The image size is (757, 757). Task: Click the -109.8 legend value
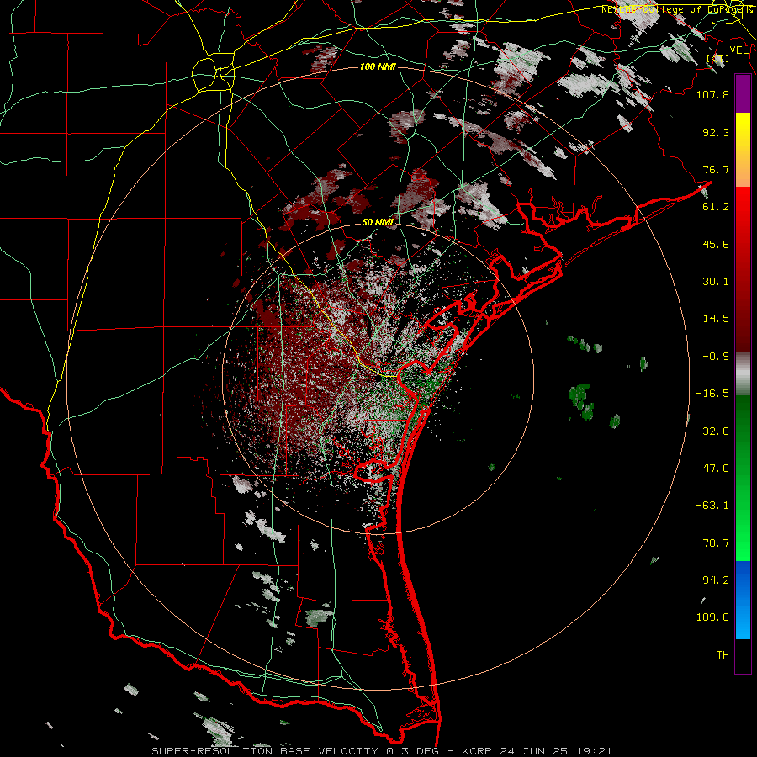pos(709,617)
